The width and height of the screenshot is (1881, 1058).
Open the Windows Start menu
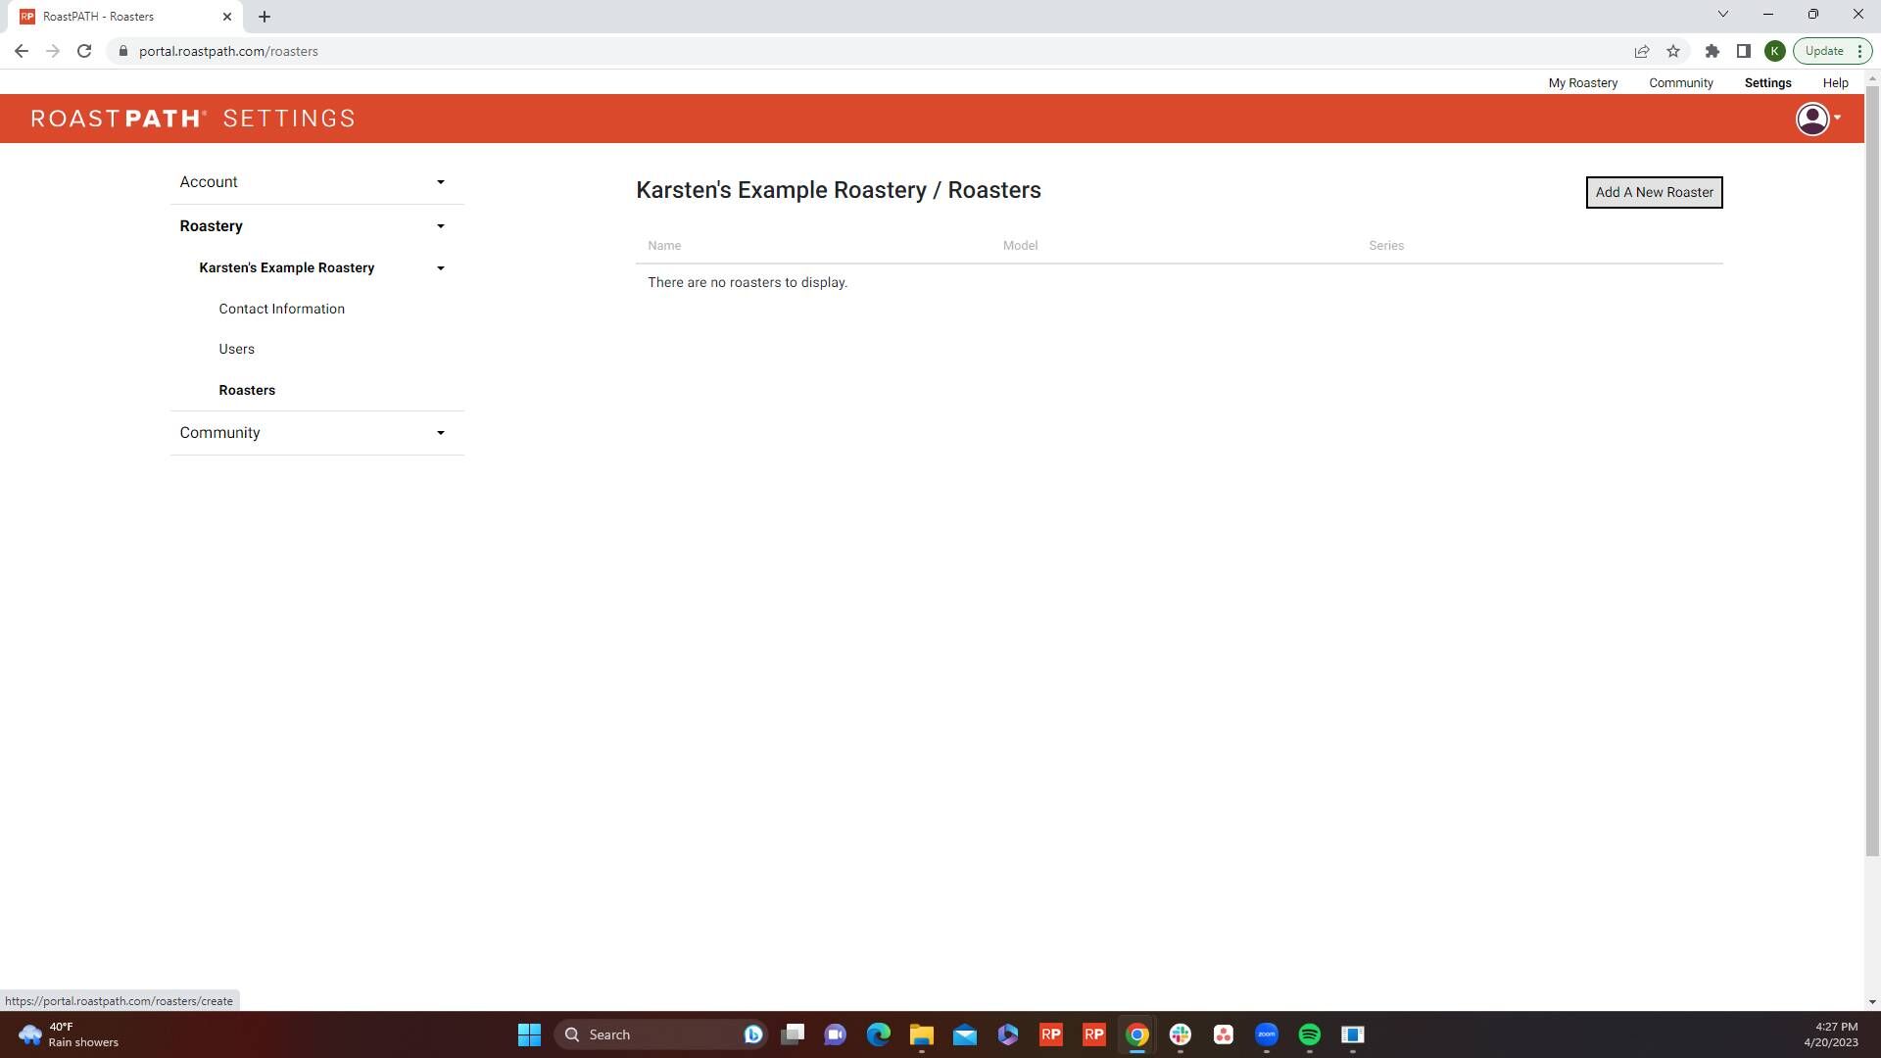pos(529,1034)
